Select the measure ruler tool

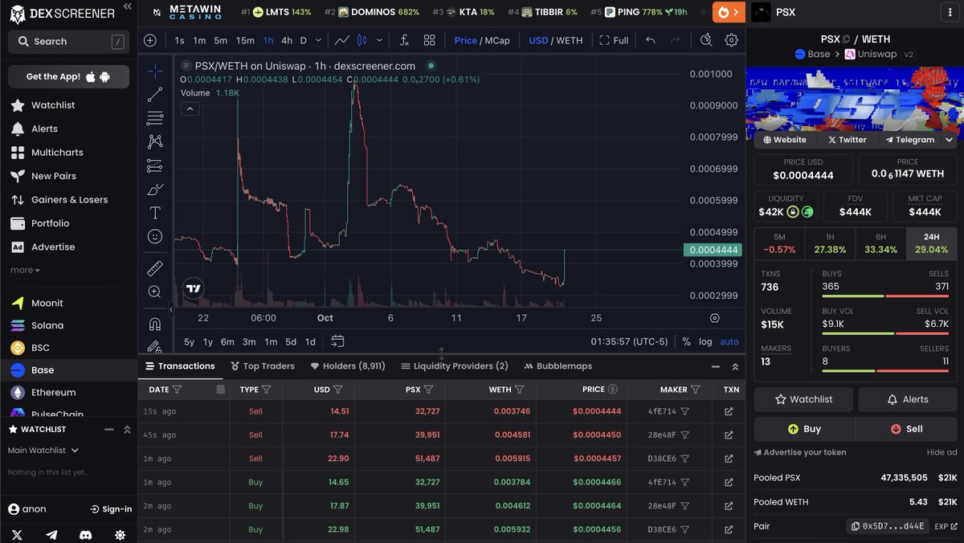(154, 267)
